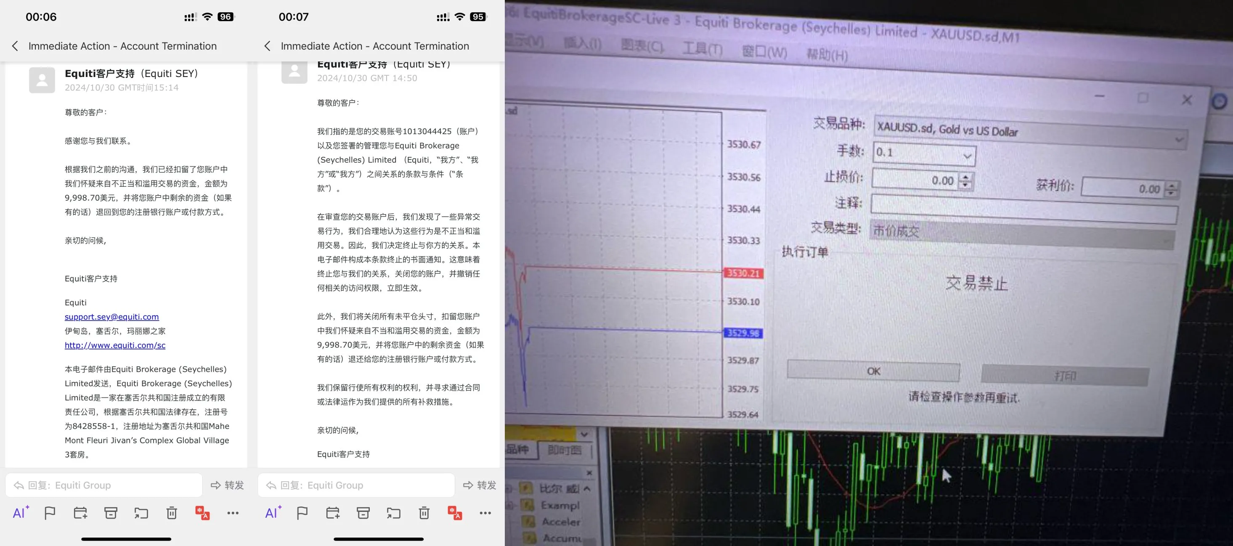The image size is (1233, 546).
Task: Click the 打印 print button
Action: click(1065, 376)
